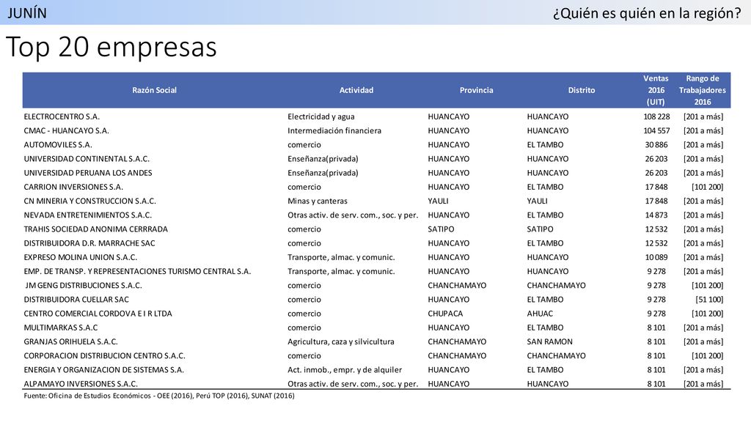The height and width of the screenshot is (422, 751).
Task: Click CENTRO COMERCIAL CORDOVA E I R LTDA
Action: coord(98,314)
